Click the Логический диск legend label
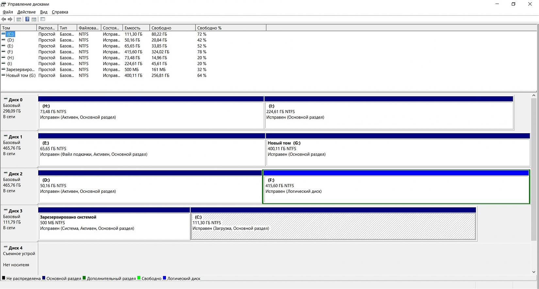 184,279
